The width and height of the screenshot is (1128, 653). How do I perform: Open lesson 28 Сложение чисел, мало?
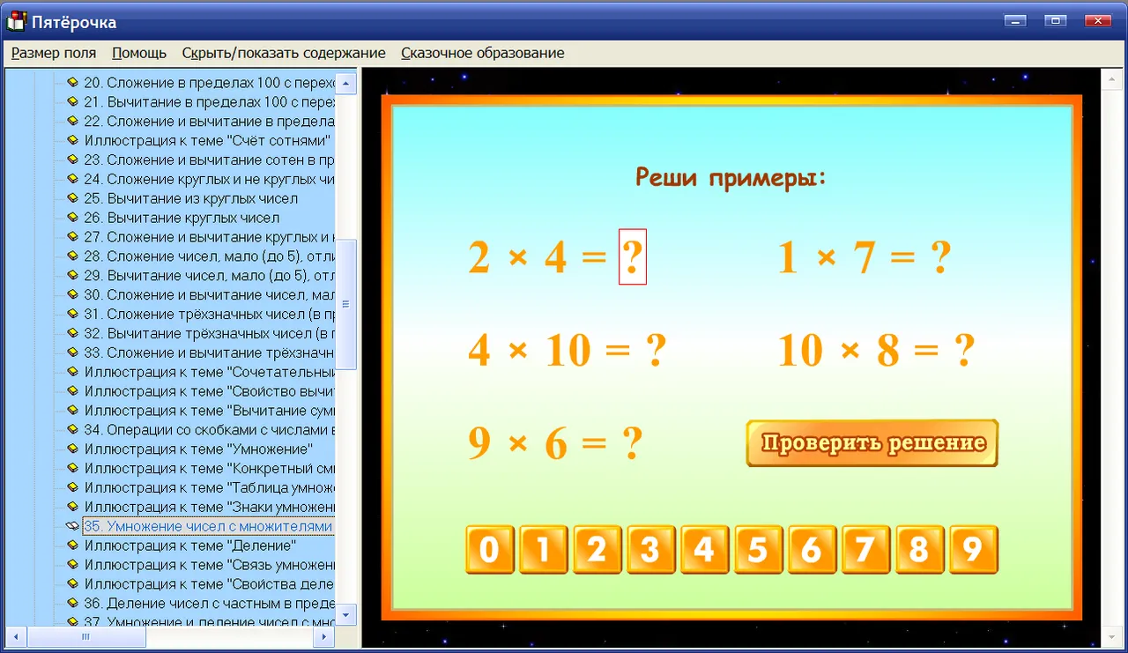(x=210, y=256)
